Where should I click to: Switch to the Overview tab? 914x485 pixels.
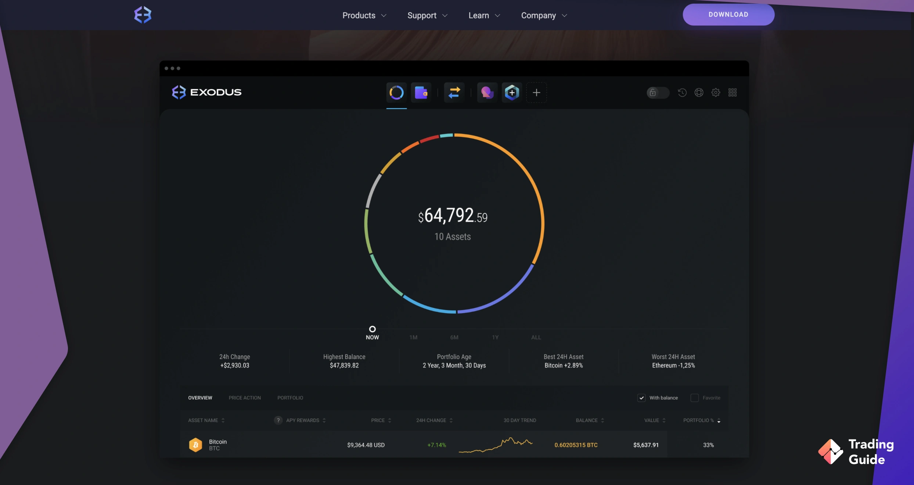200,398
